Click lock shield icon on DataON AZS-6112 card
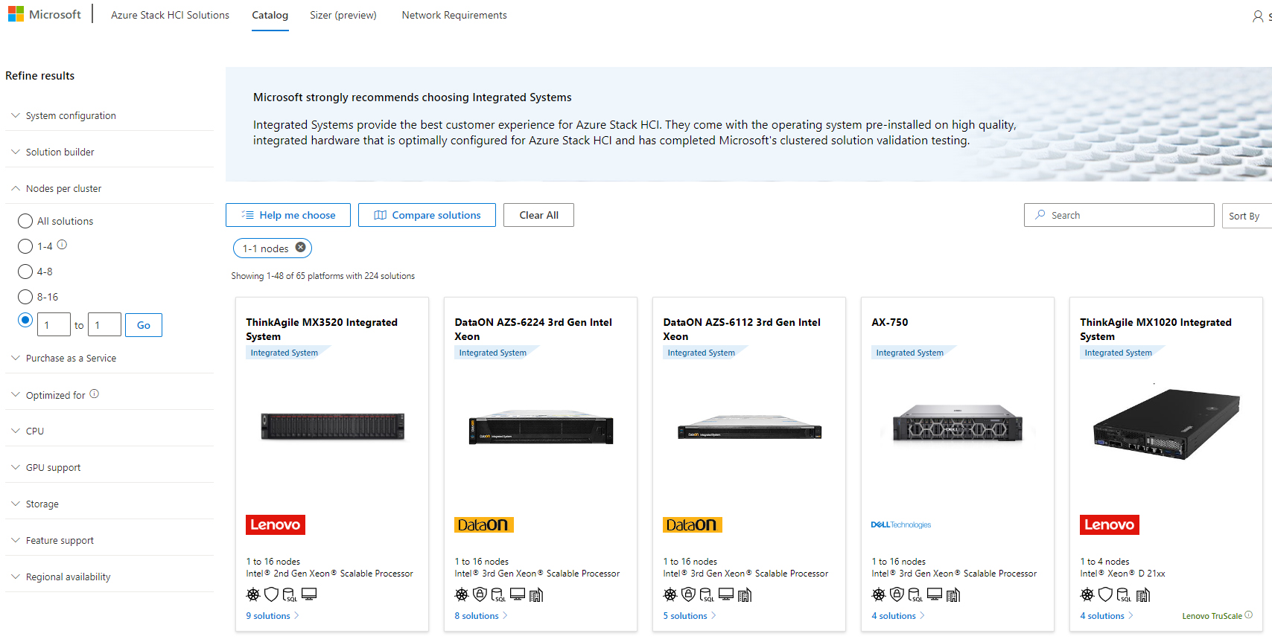The image size is (1272, 642). (688, 594)
